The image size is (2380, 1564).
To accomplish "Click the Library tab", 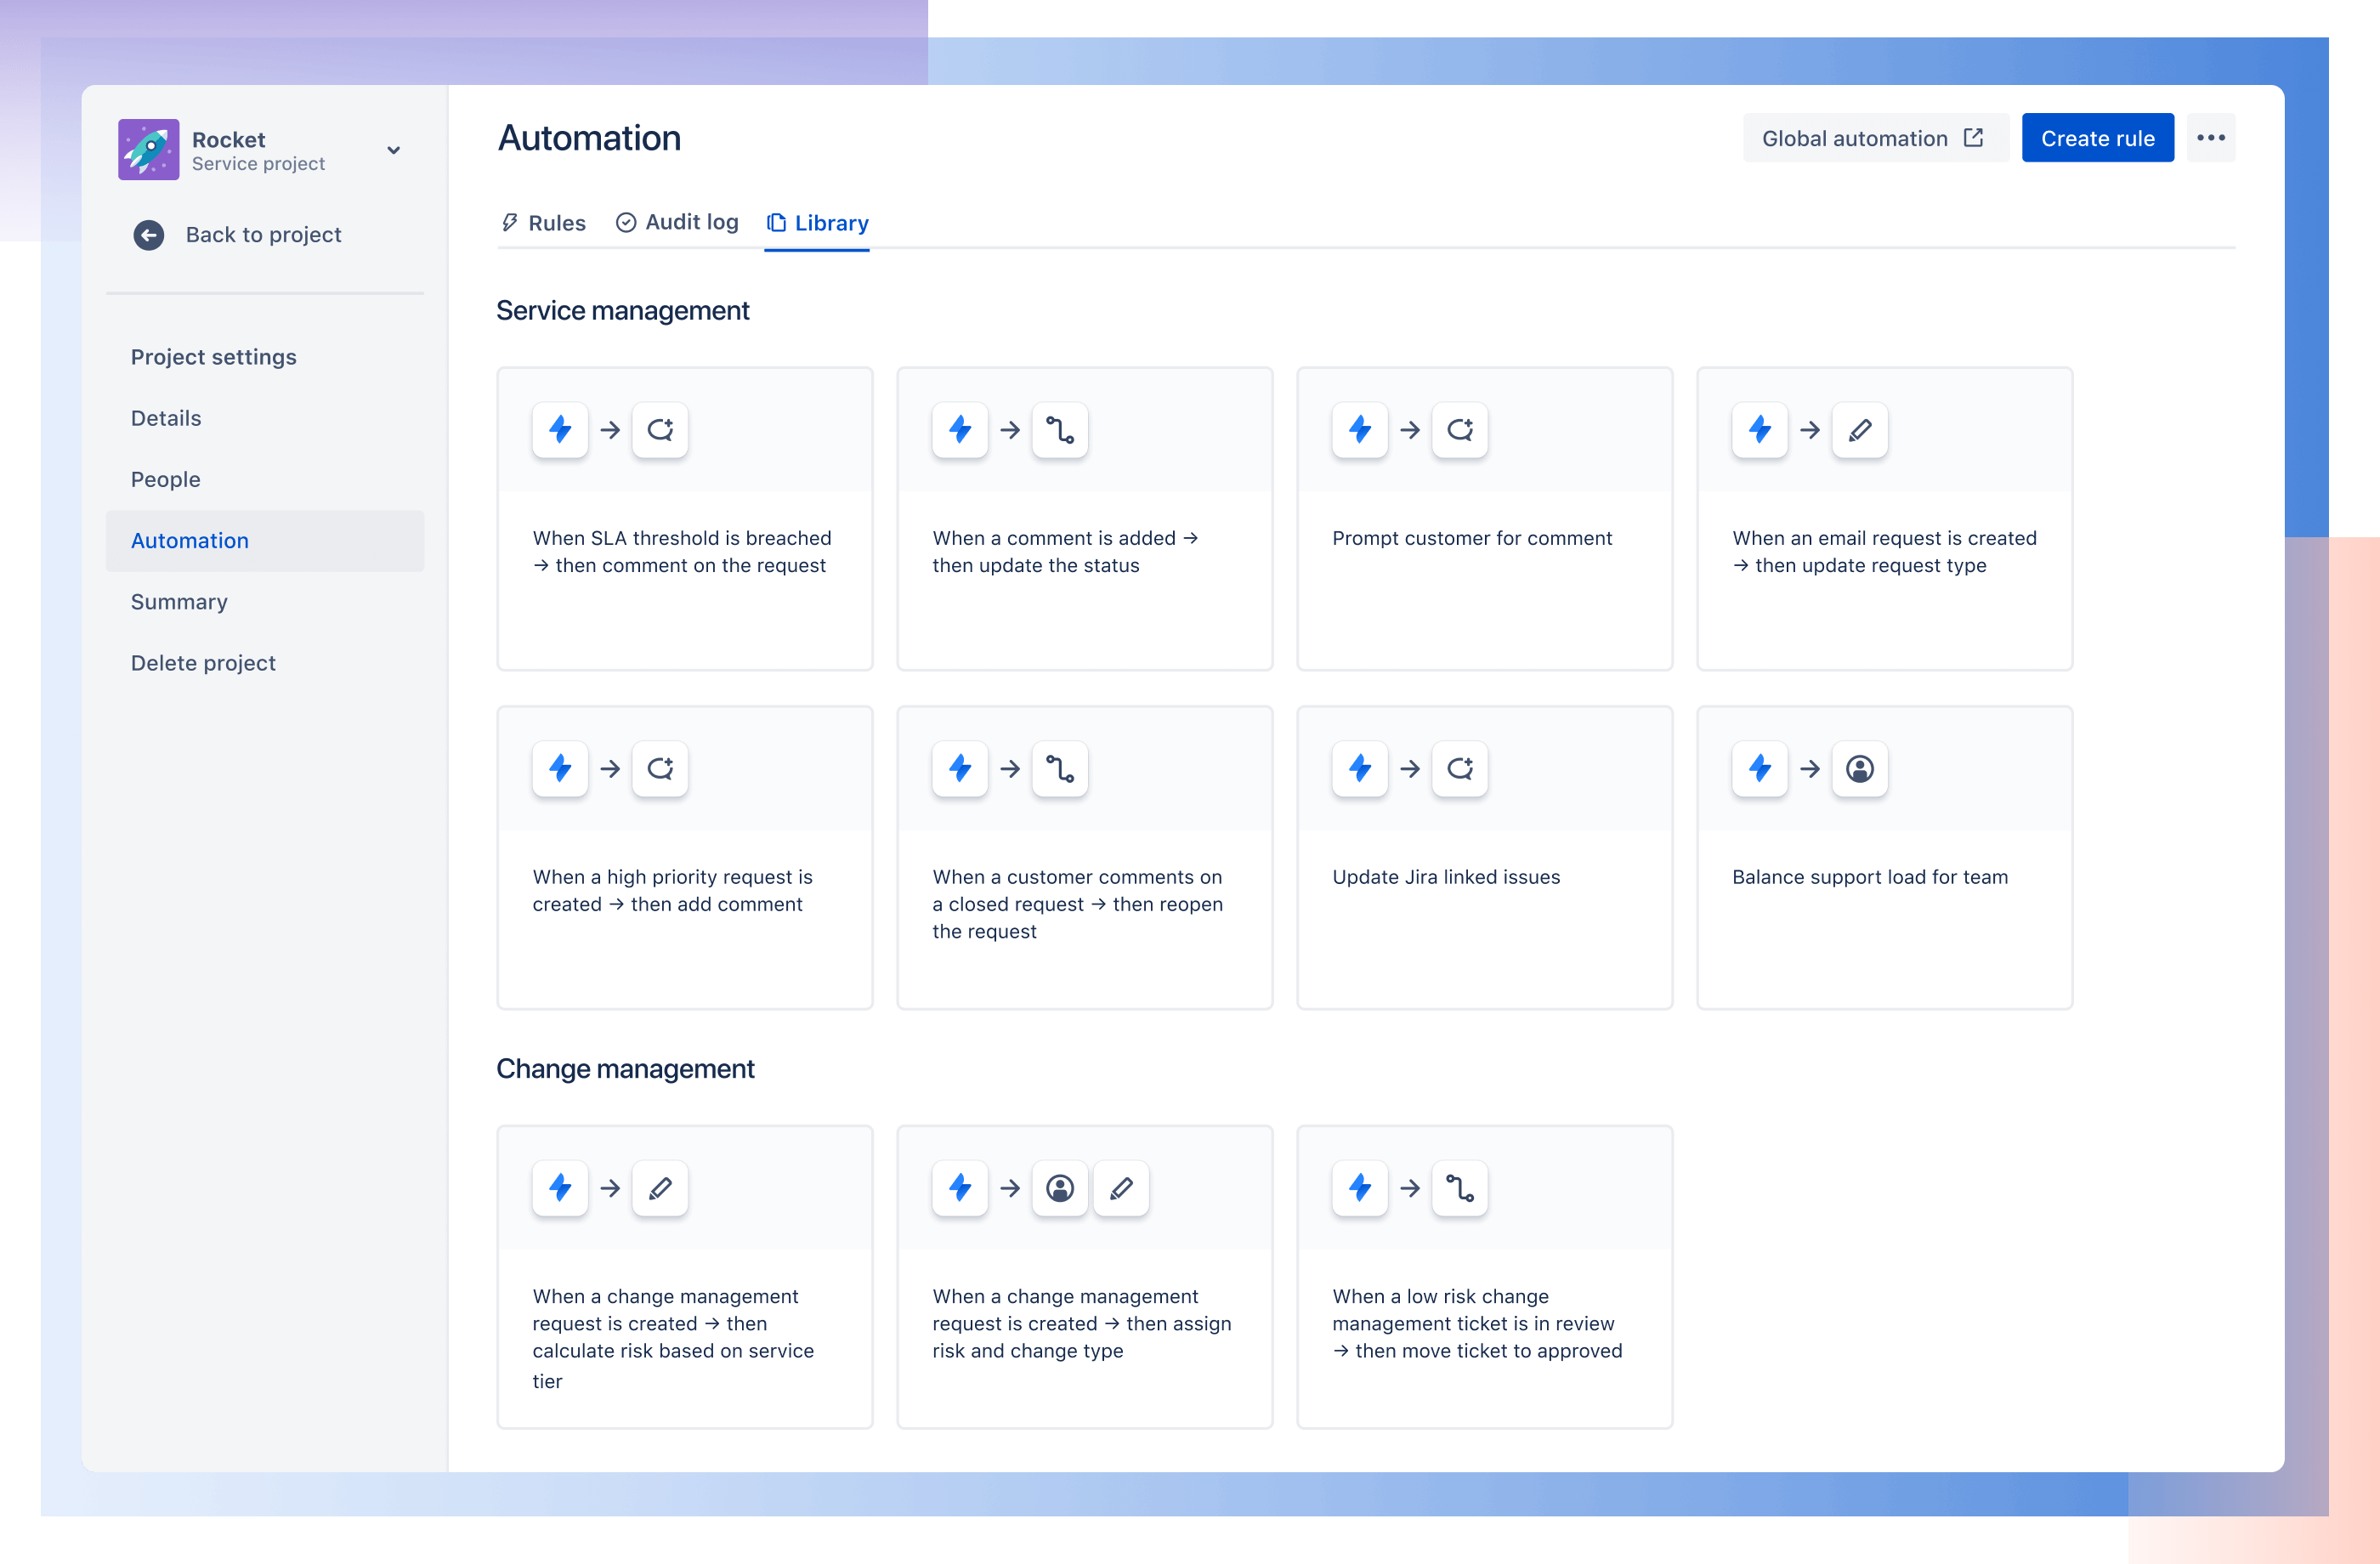I will (x=817, y=222).
